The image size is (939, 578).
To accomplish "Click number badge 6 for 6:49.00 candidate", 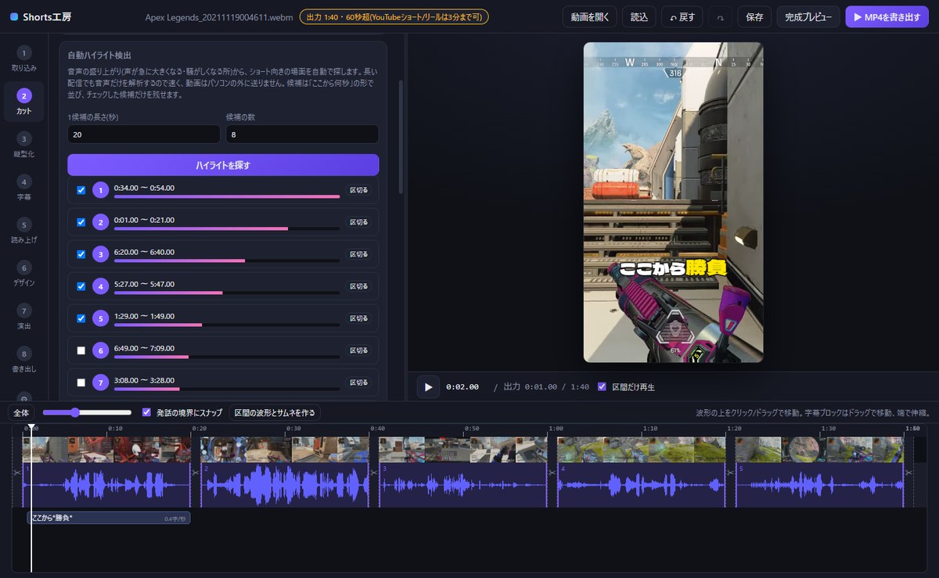I will (x=100, y=350).
